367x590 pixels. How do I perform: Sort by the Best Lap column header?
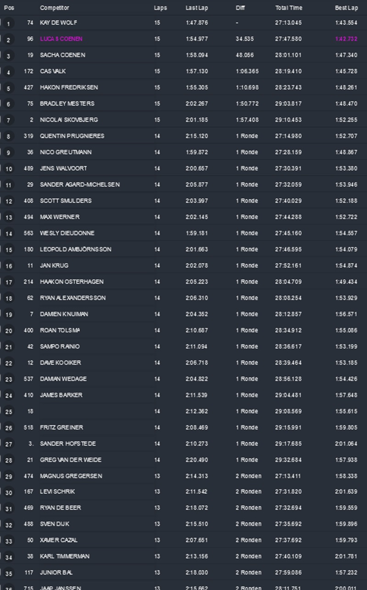[346, 8]
